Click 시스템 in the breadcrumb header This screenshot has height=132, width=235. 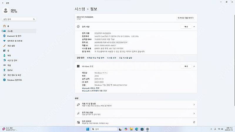(80, 9)
